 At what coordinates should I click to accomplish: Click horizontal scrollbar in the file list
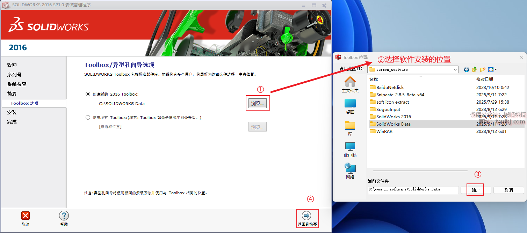(420, 171)
